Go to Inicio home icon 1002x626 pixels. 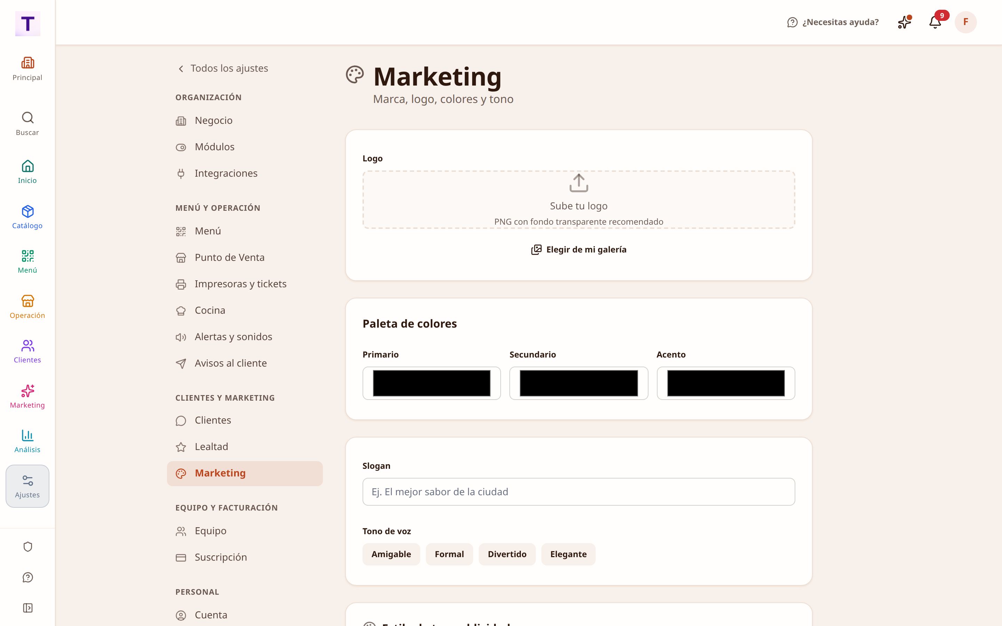coord(27,172)
